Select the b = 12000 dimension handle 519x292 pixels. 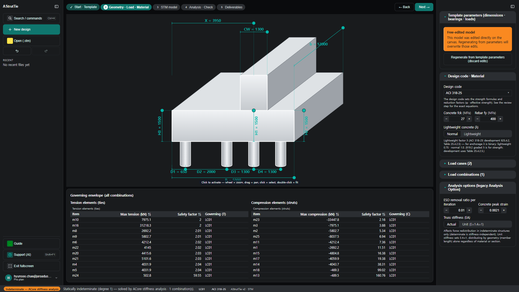(x=343, y=28)
